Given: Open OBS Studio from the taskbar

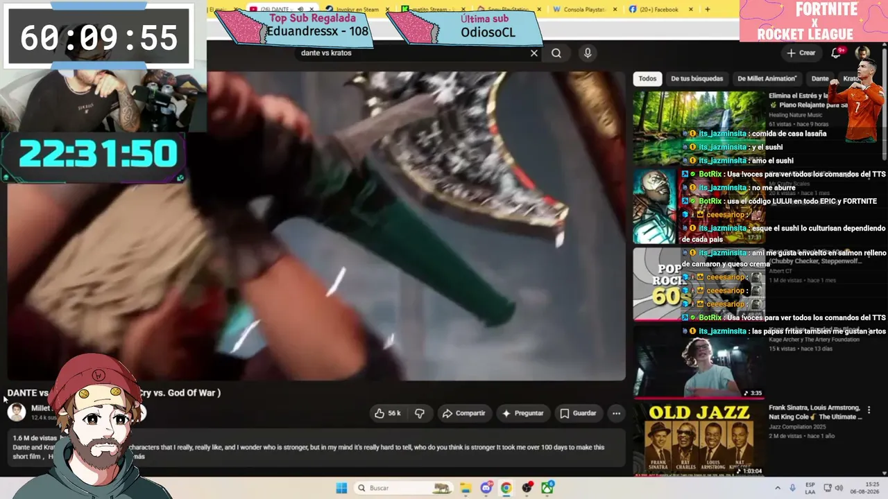Looking at the screenshot, I should point(527,488).
